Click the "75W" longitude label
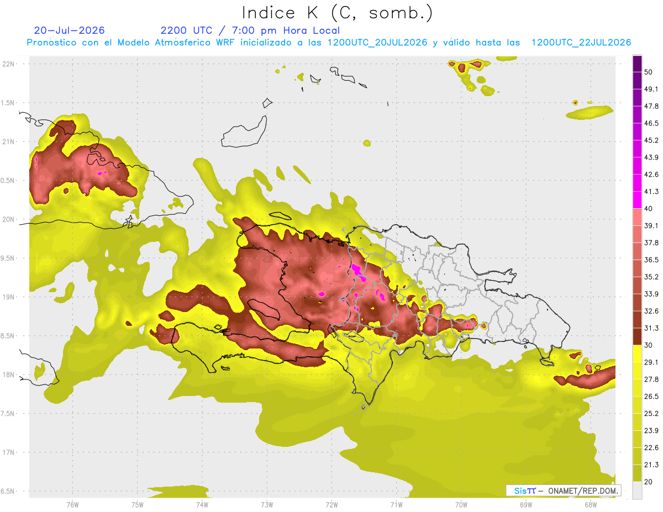 coord(138,504)
